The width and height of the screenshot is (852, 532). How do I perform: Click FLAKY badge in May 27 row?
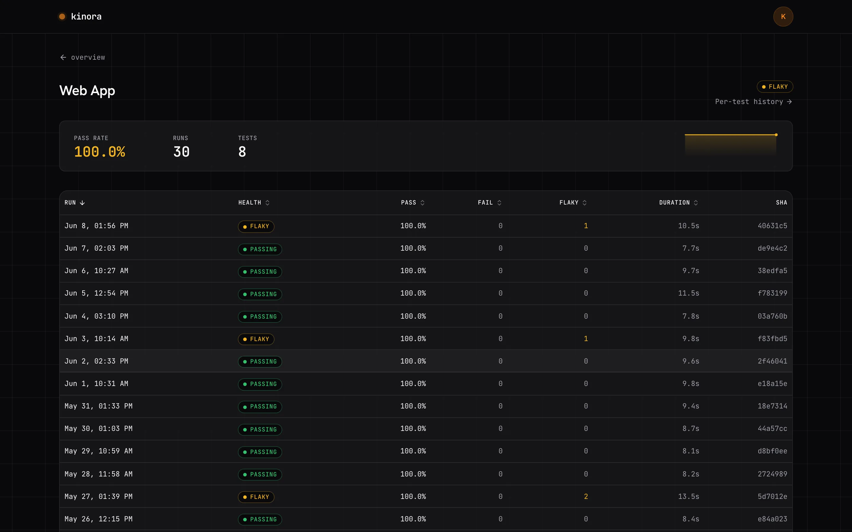pos(256,497)
